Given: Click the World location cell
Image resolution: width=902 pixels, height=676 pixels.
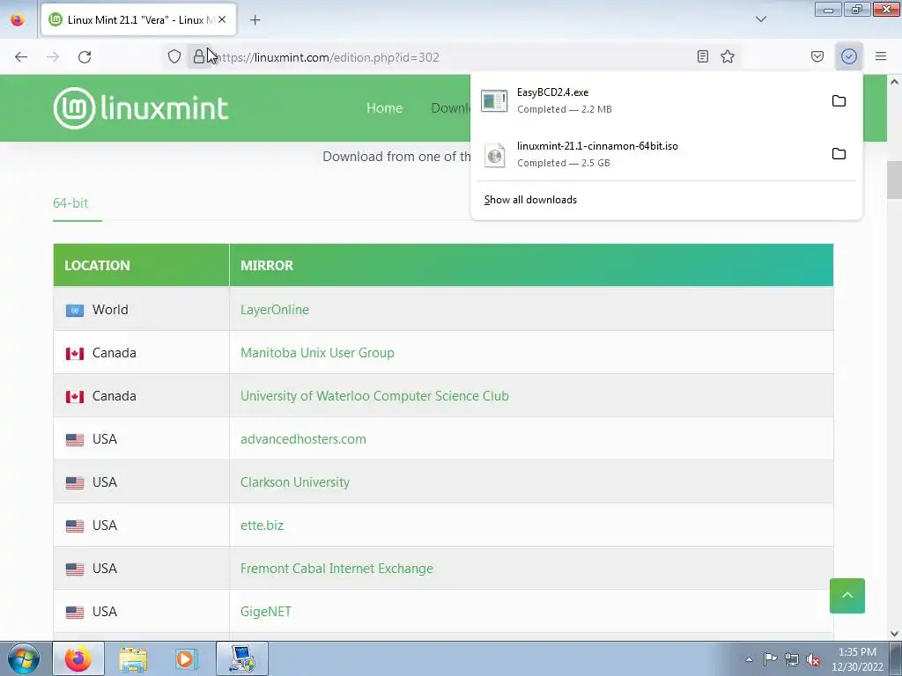Looking at the screenshot, I should pos(141,309).
